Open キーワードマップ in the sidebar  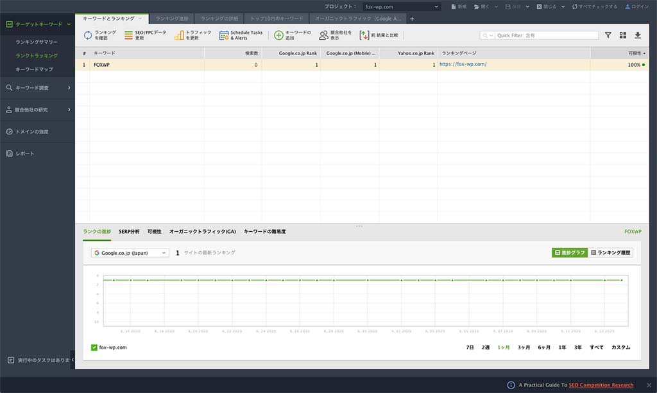click(35, 69)
